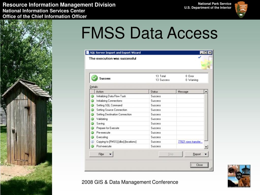
Task: Open the 77821 rows transferred link
Action: (x=190, y=142)
